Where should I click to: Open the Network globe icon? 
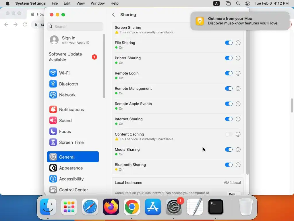[x=53, y=95]
